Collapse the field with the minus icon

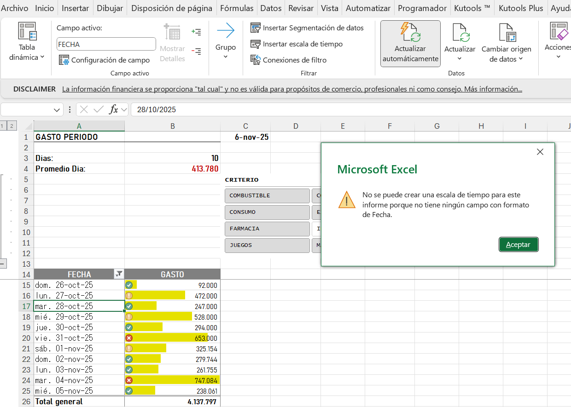196,52
